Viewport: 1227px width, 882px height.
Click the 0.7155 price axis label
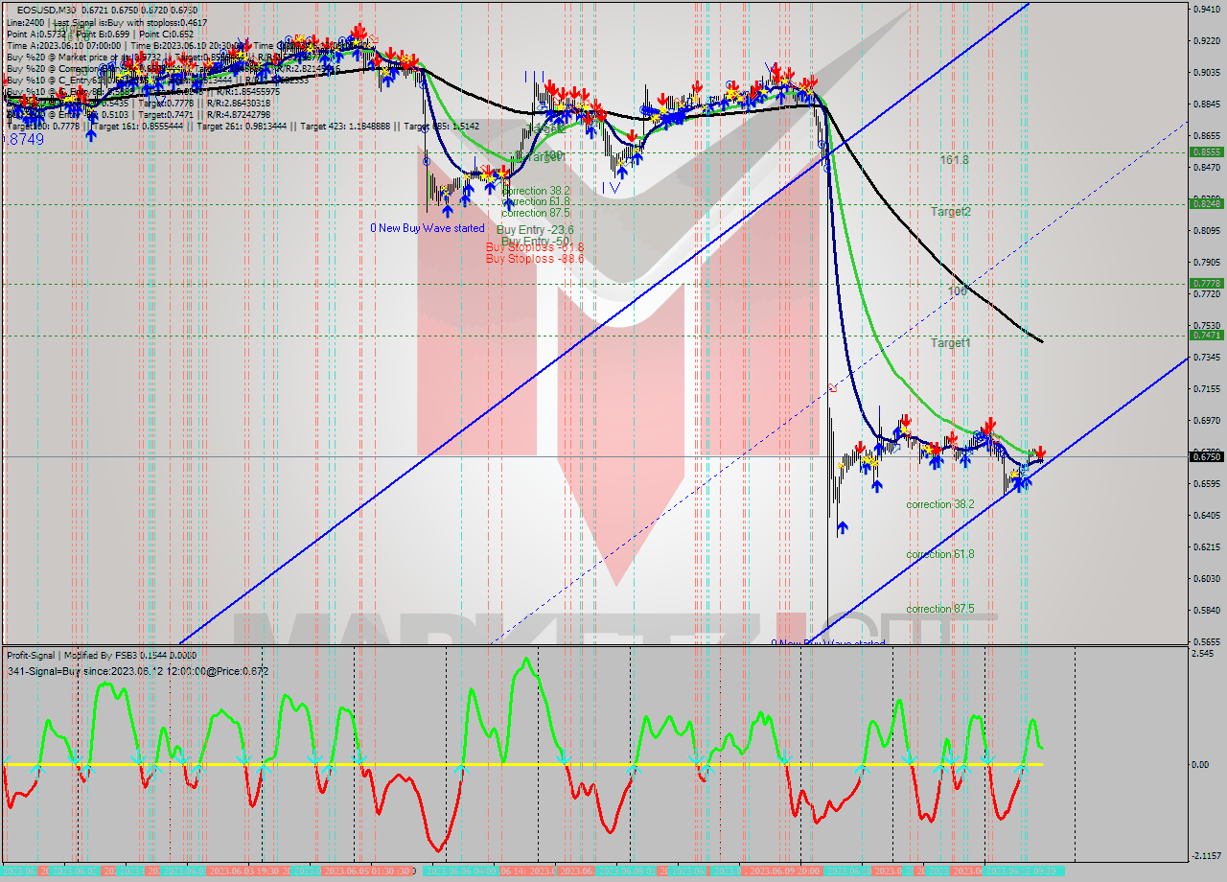pos(1206,388)
